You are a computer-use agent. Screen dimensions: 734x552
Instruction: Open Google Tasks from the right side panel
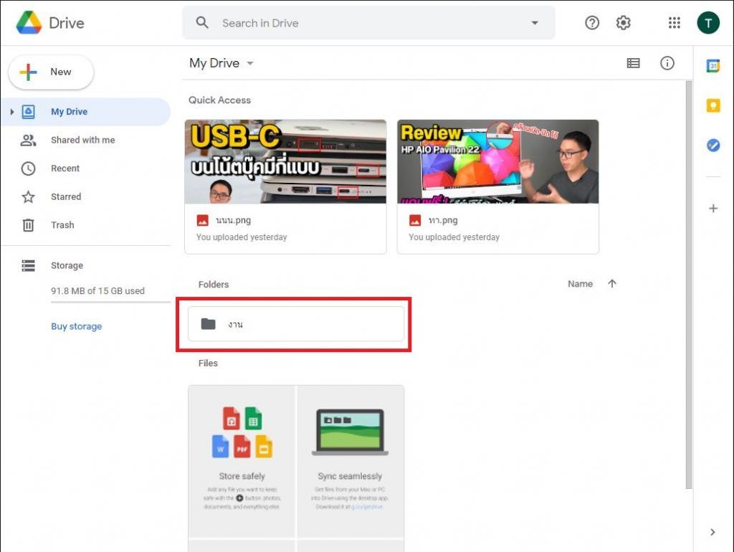tap(712, 146)
